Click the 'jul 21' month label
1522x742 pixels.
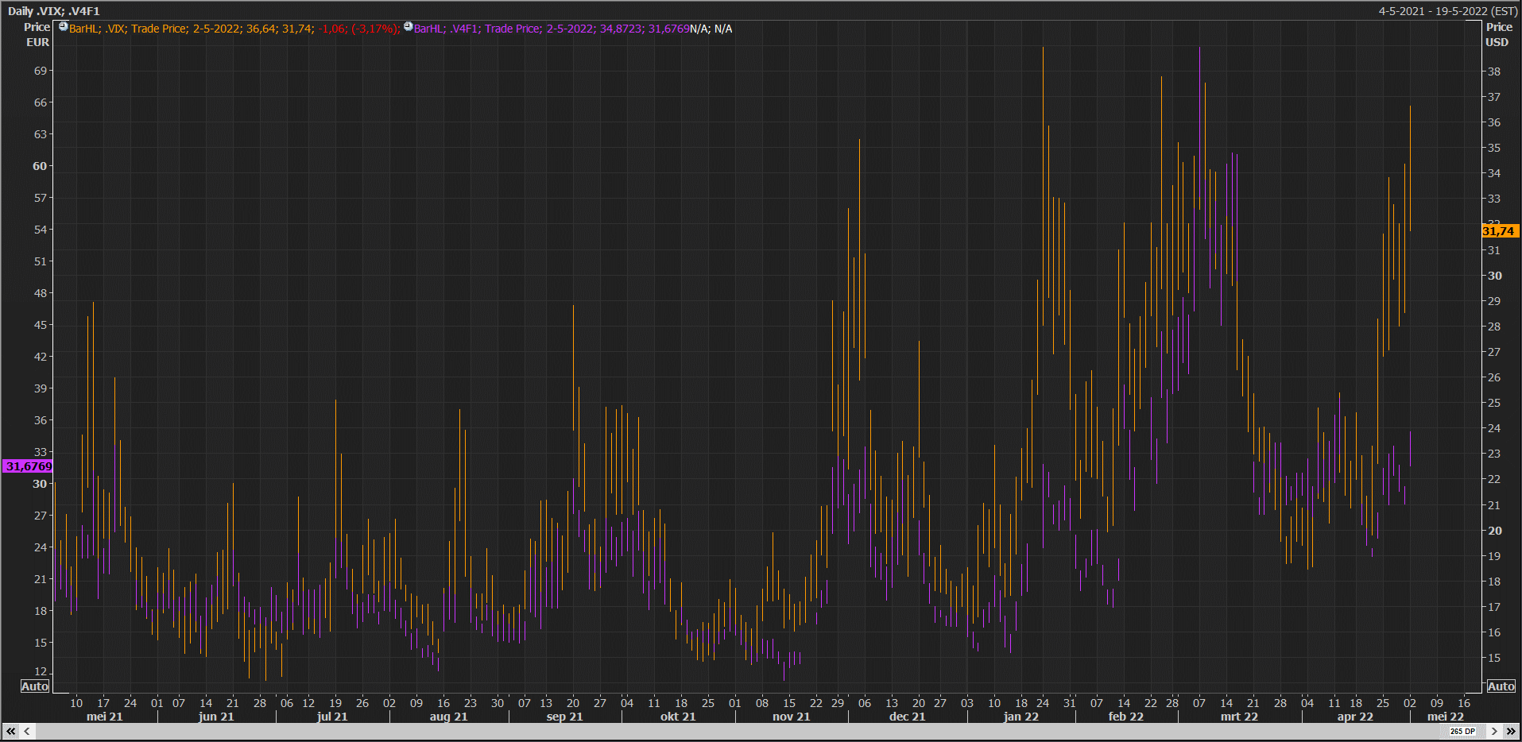point(332,717)
